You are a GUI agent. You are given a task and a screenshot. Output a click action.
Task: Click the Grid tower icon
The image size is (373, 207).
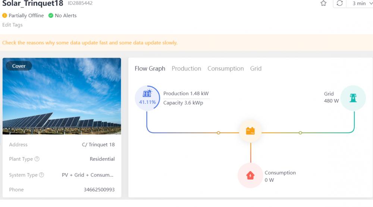(353, 98)
